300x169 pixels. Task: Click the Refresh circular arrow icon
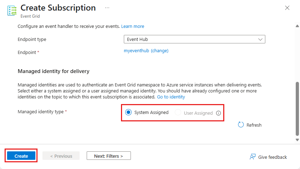pos(241,125)
